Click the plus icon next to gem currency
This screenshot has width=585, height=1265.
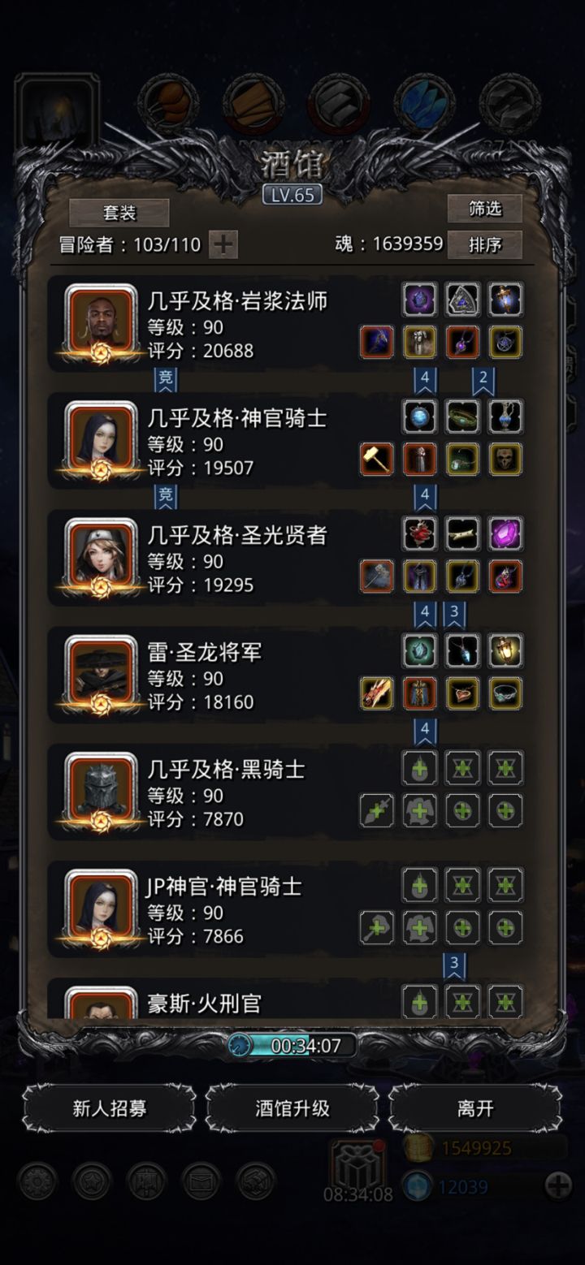pyautogui.click(x=558, y=1186)
